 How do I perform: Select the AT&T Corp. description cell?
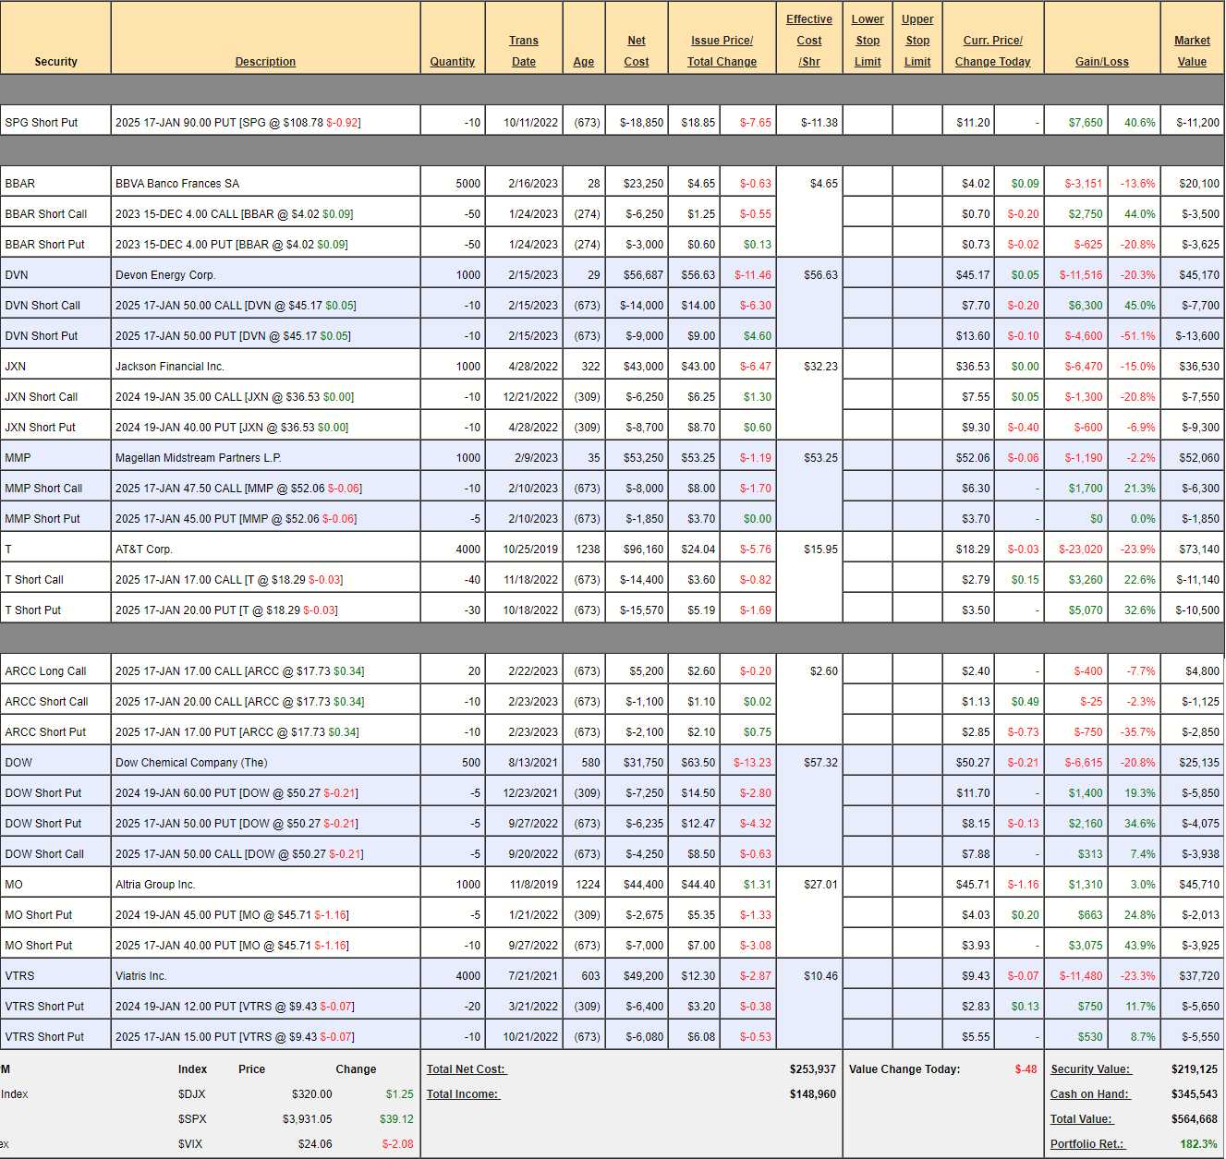(144, 549)
